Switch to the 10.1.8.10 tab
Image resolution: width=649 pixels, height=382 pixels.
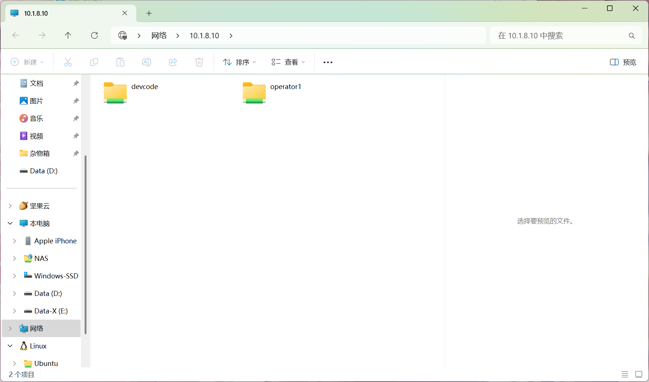point(66,13)
